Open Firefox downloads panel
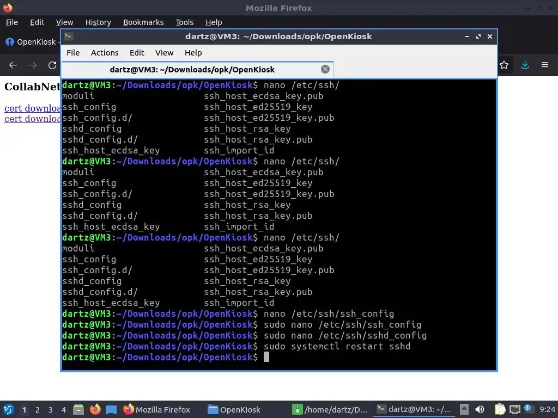Image resolution: width=558 pixels, height=418 pixels. coord(525,65)
